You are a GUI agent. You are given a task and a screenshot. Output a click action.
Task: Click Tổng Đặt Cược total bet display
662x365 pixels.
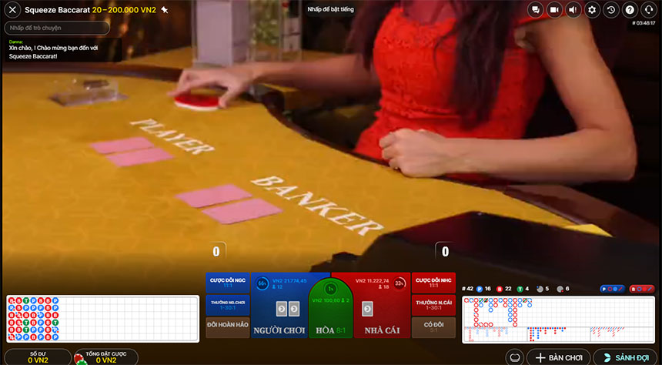tap(106, 357)
